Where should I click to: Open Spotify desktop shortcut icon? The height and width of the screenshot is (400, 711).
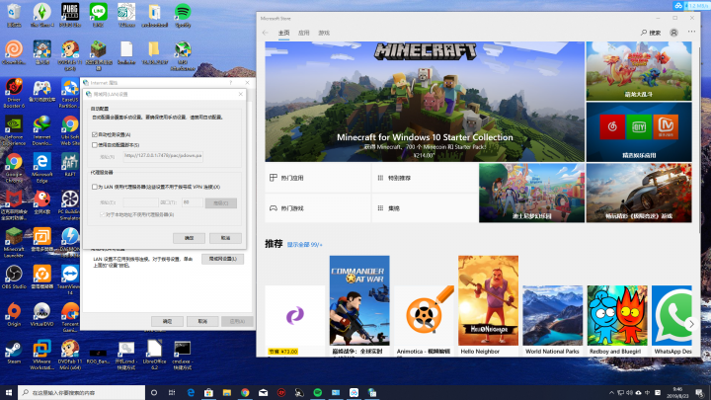click(x=183, y=15)
